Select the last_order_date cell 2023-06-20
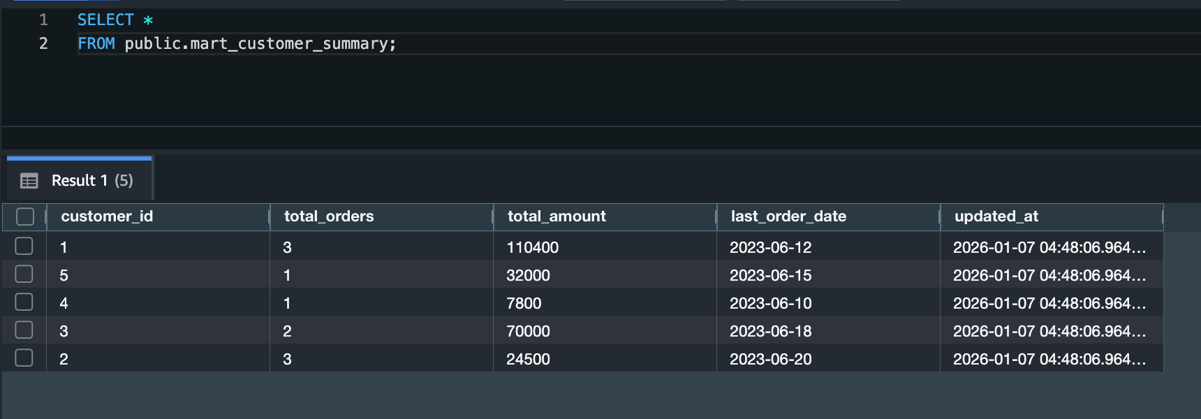The image size is (1201, 419). click(x=770, y=359)
